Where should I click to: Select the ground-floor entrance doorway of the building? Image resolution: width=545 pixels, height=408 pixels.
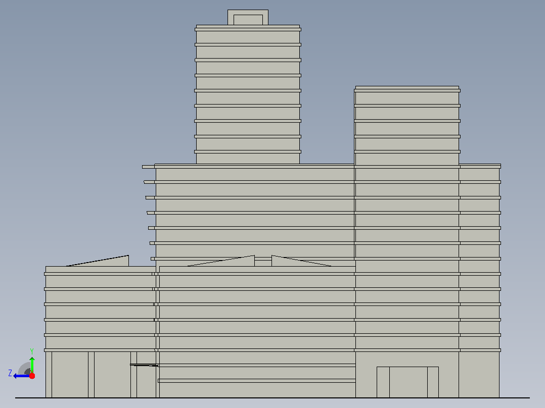407,382
